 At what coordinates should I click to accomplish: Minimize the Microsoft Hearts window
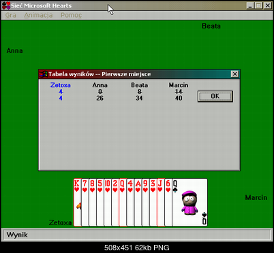(x=250, y=5)
